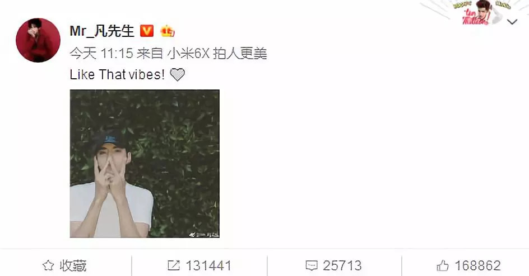Click the 今天 11:15 timestamp

coord(101,54)
